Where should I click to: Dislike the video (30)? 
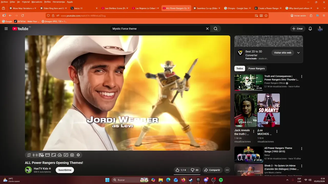195,170
